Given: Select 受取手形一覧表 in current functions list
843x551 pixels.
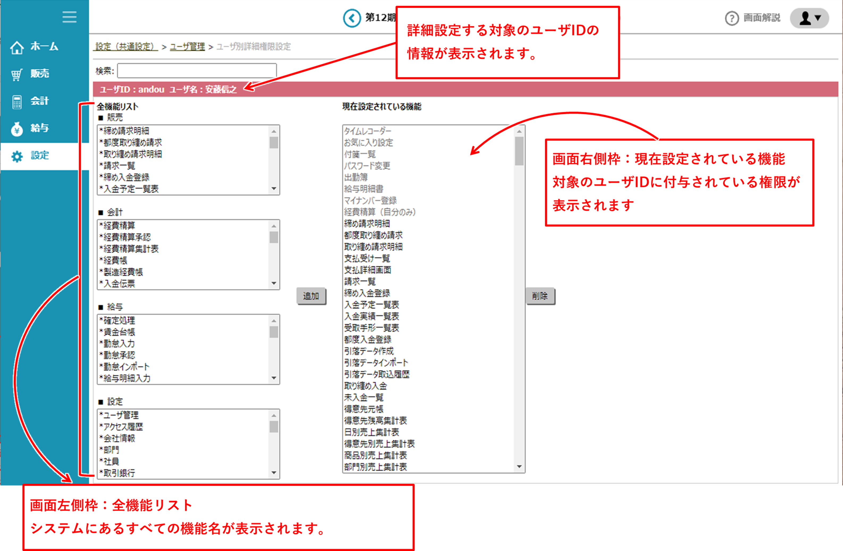Looking at the screenshot, I should pos(429,328).
